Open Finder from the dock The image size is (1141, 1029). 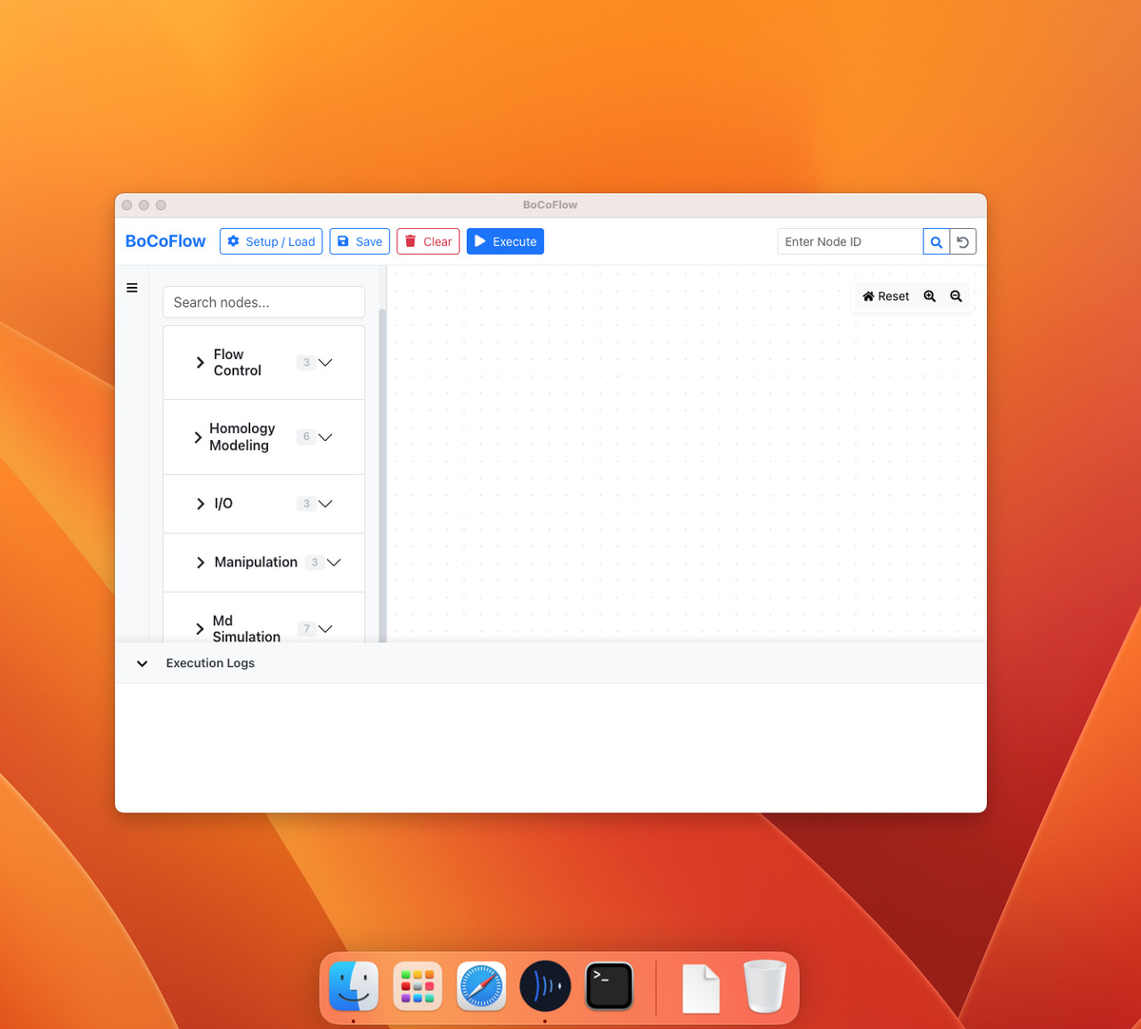point(354,986)
